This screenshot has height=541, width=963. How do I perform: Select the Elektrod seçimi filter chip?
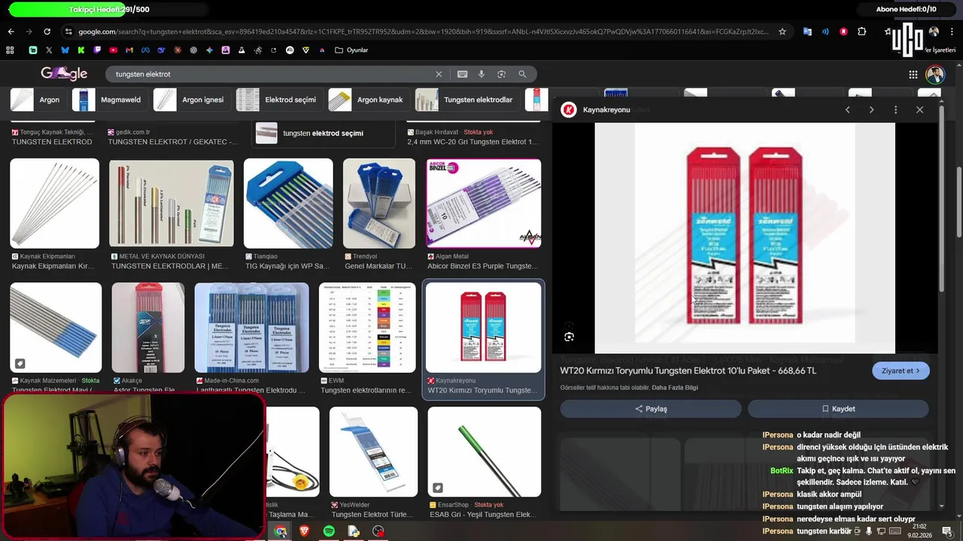tap(279, 99)
